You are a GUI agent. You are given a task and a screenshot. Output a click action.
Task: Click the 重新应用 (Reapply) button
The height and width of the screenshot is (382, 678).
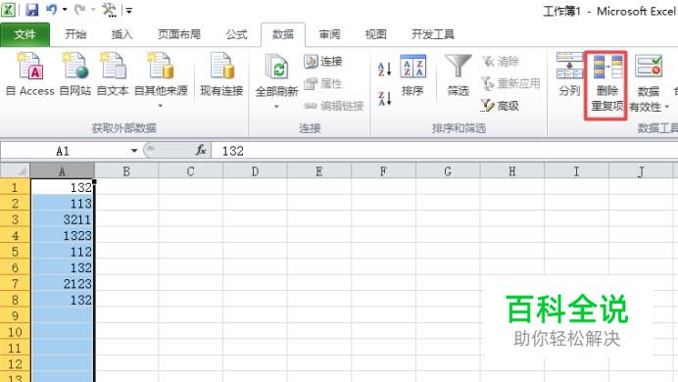[510, 83]
